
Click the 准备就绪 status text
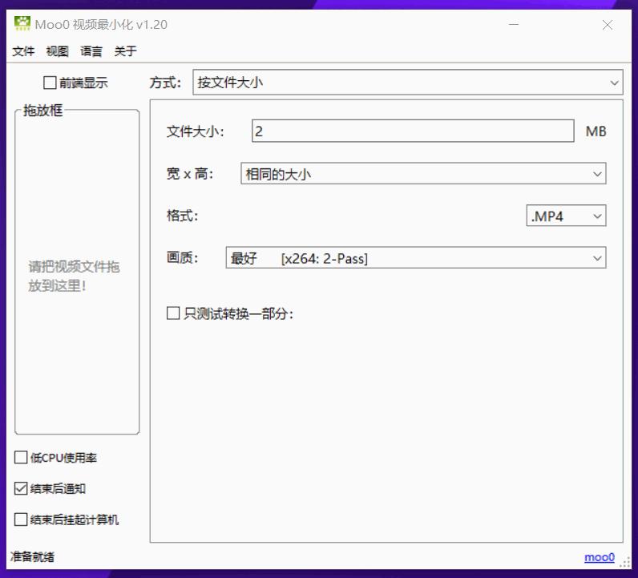32,557
